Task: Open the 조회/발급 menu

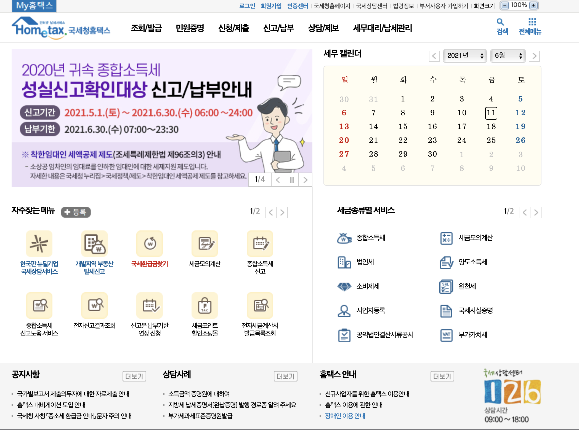Action: pos(146,28)
